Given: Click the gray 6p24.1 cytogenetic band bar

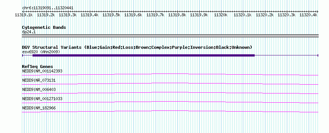Looking at the screenshot, I should click(170, 36).
